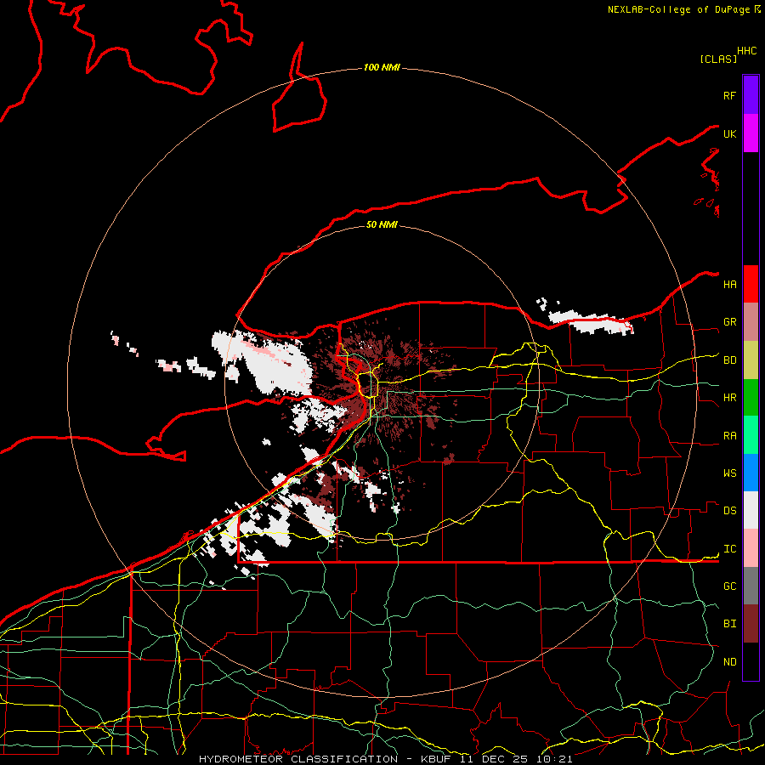Click the BI brown legend swatch
Image resolution: width=765 pixels, height=765 pixels.
(751, 624)
